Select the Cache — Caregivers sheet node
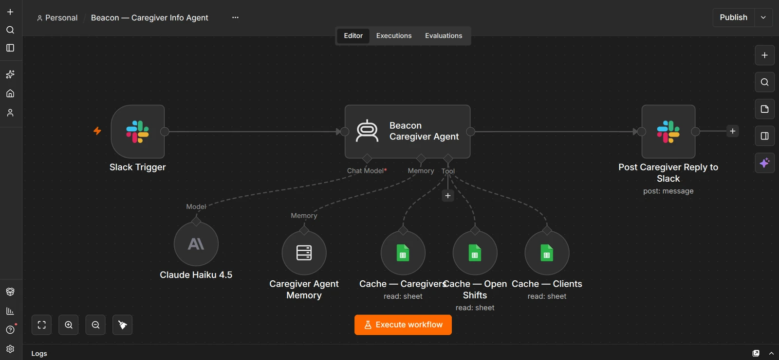The height and width of the screenshot is (360, 779). [403, 253]
